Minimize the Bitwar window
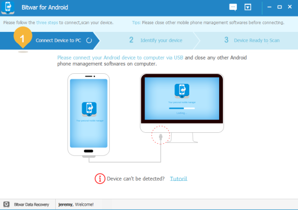This screenshot has width=298, height=210. (x=269, y=7)
